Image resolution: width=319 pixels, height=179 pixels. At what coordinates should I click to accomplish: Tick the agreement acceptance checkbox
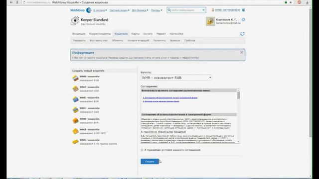click(142, 150)
